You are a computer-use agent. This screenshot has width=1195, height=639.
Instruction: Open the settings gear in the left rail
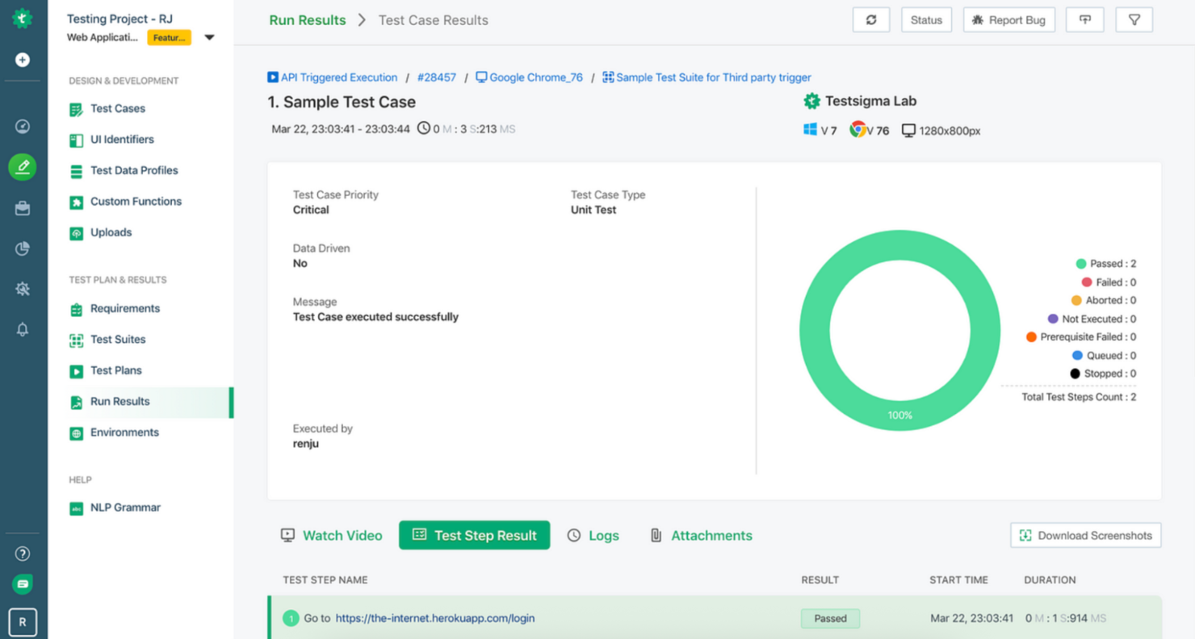(x=23, y=289)
